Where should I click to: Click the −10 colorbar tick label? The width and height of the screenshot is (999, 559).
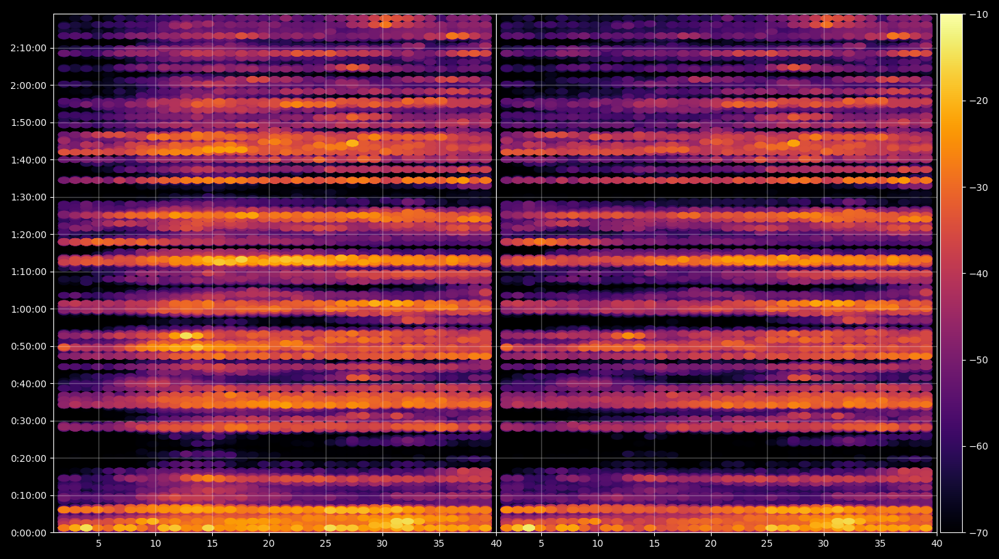[x=978, y=14]
